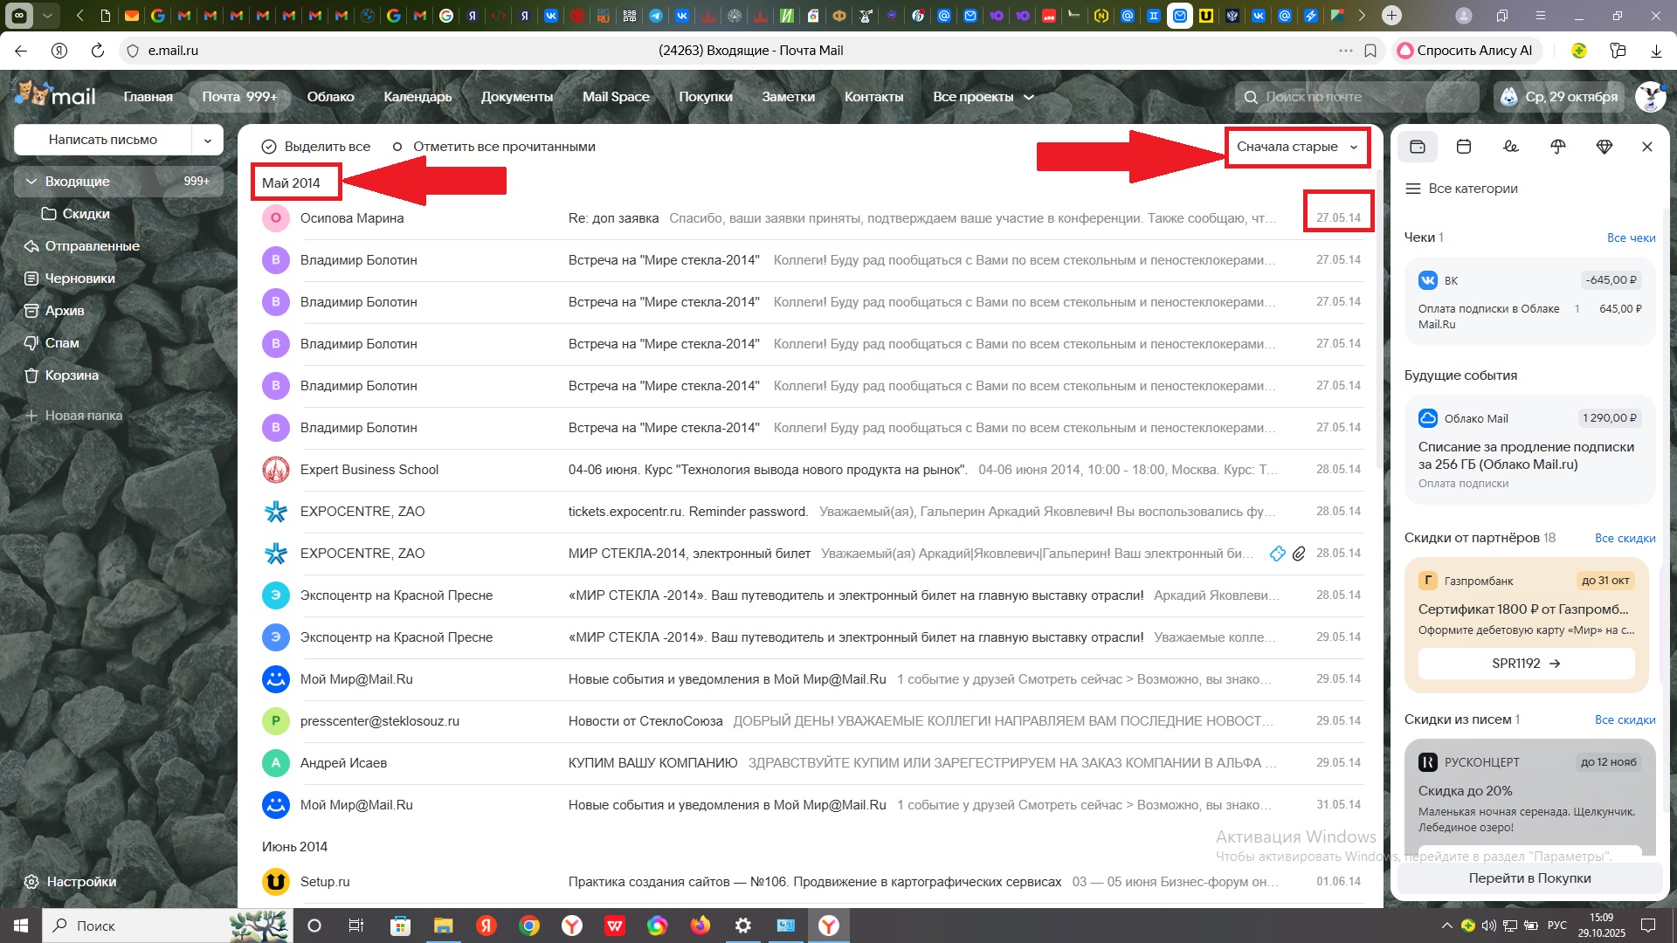The height and width of the screenshot is (943, 1677).
Task: Click the attachment paperclip on EXPOCENTRE email
Action: 1299,554
